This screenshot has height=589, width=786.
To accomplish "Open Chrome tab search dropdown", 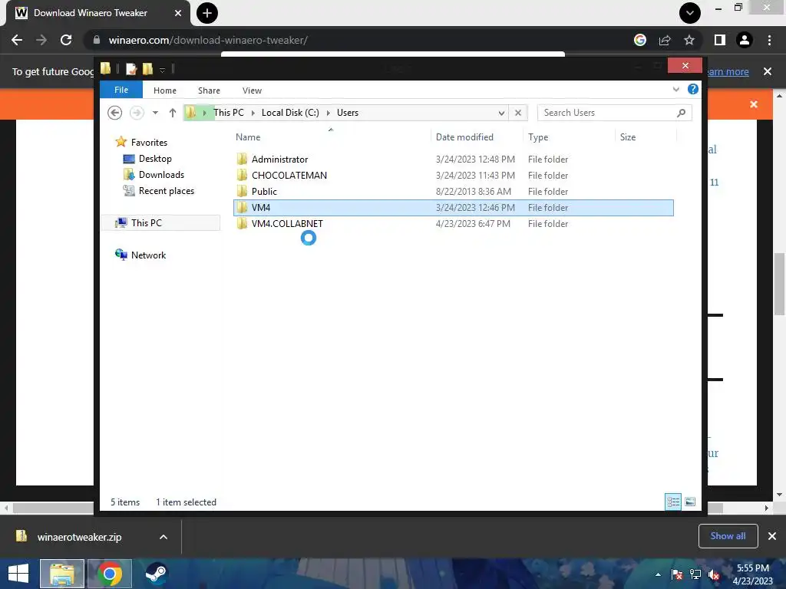I will click(690, 13).
